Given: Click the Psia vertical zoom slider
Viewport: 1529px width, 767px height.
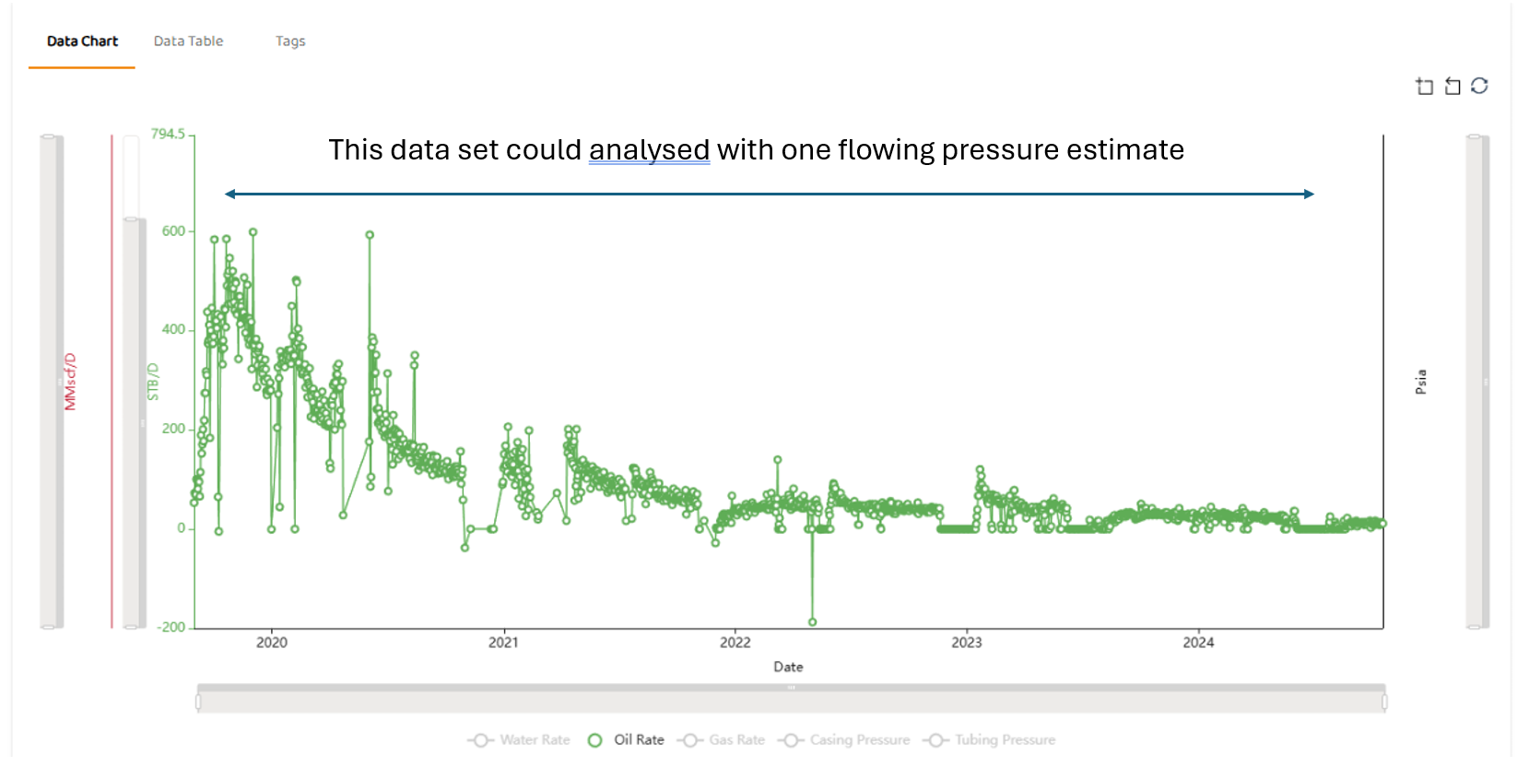Looking at the screenshot, I should click(x=1476, y=382).
